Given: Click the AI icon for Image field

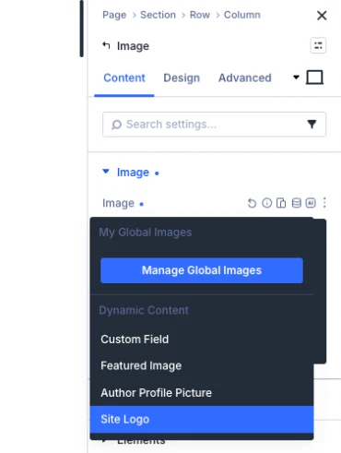Looking at the screenshot, I should click(x=311, y=203).
